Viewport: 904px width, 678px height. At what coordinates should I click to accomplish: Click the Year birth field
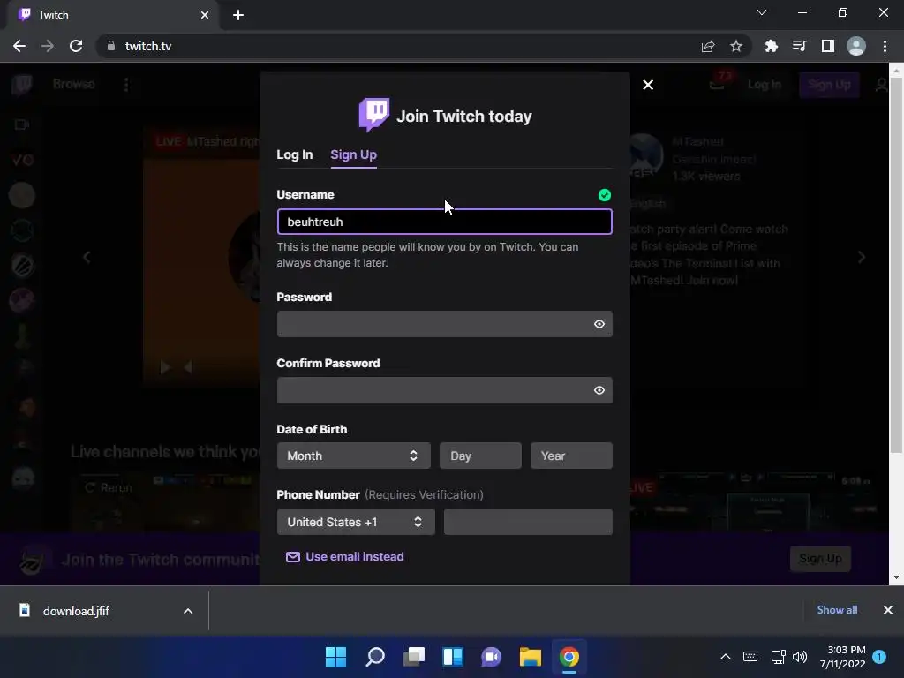tap(571, 456)
